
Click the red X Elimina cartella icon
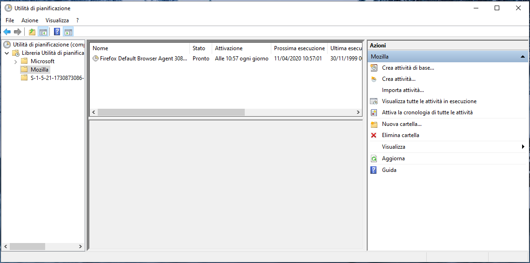click(374, 135)
